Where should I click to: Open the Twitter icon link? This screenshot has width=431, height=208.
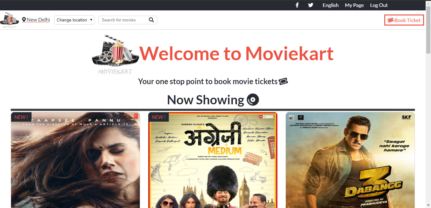click(x=311, y=5)
